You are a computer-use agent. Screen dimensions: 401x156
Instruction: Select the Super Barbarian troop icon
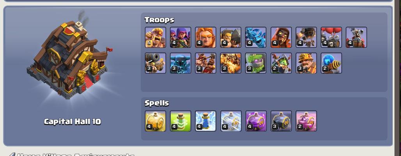[x=155, y=37]
